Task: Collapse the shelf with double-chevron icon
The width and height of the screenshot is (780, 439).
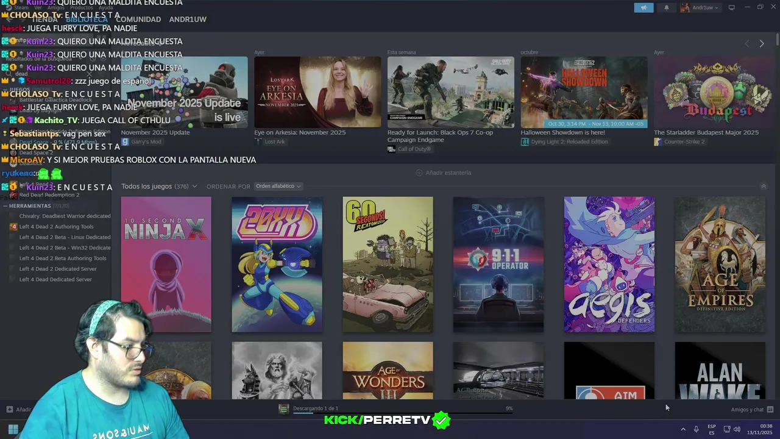Action: coord(764,186)
